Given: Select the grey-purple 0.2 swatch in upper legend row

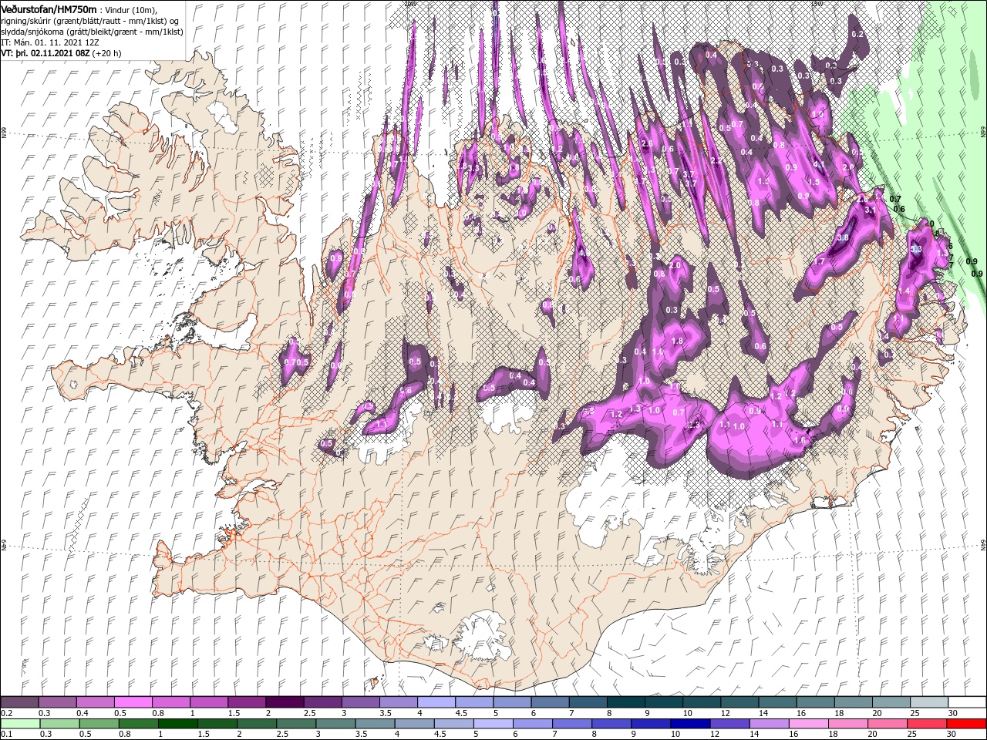Looking at the screenshot, I should point(19,702).
